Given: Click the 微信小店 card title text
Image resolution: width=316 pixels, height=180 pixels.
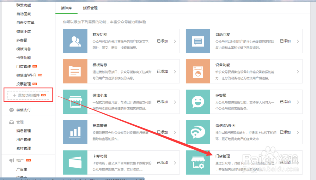Looking at the screenshot, I should coord(100,95).
